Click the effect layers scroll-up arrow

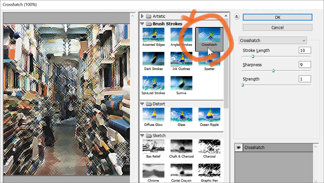[x=316, y=147]
